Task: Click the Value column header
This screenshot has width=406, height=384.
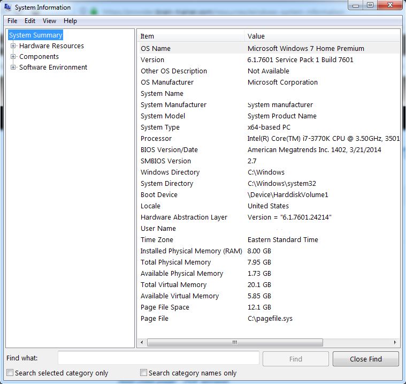Action: coord(322,36)
